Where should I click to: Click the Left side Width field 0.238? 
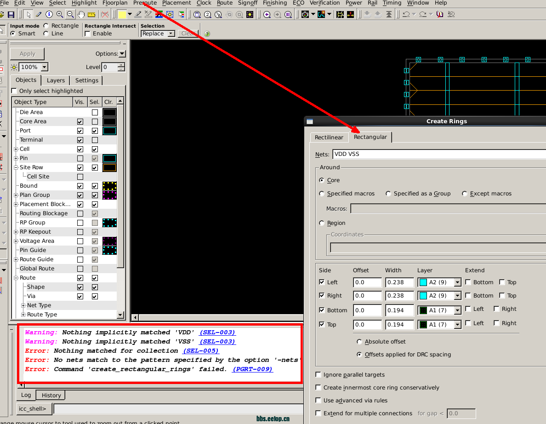coord(399,282)
